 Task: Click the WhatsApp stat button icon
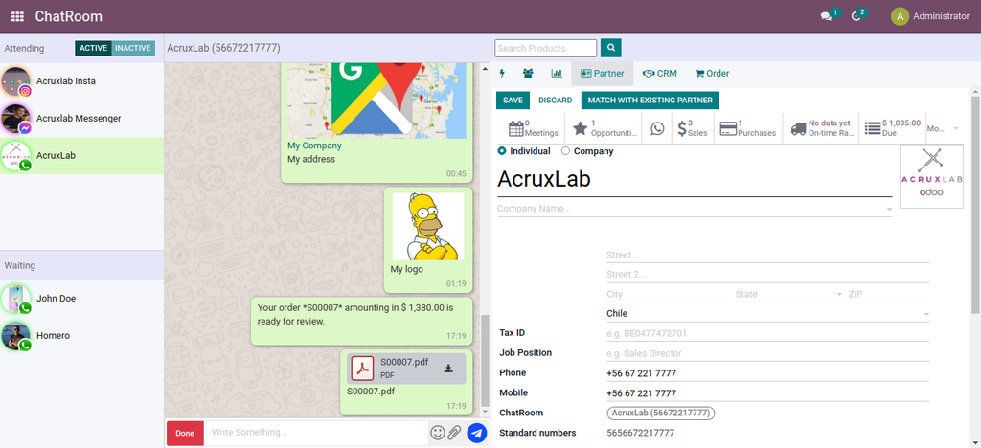point(657,128)
